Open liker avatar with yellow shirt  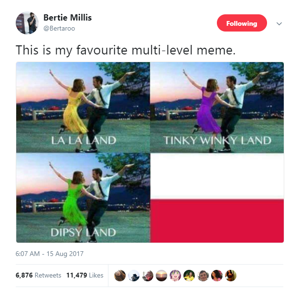click(189, 276)
